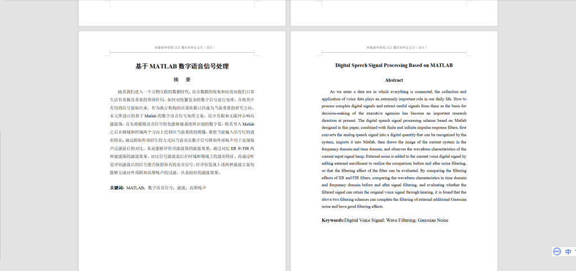Click the keyword Wave Filtering
Viewport: 576px width, 271px height.
point(400,221)
